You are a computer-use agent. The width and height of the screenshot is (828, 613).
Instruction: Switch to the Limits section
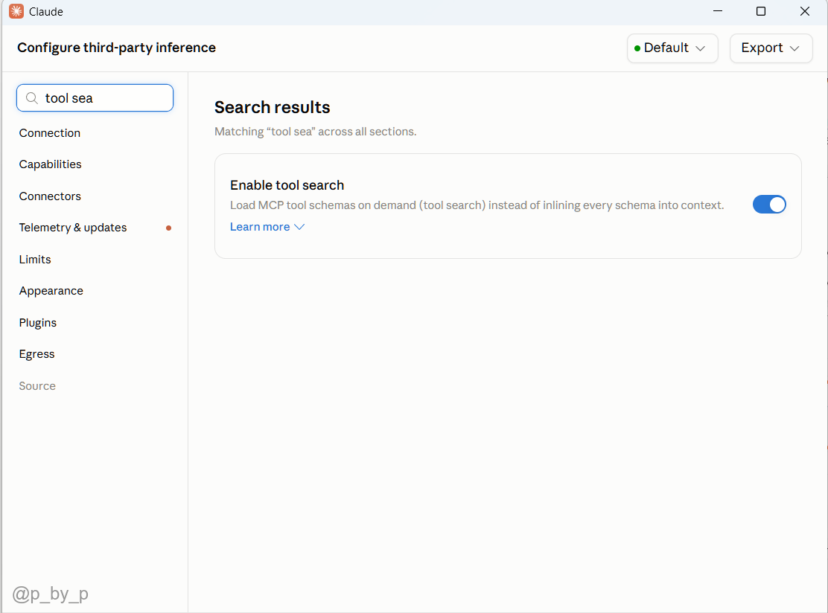click(35, 260)
